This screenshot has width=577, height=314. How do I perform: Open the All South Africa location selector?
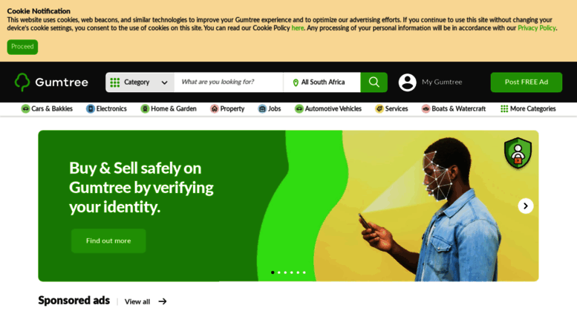pyautogui.click(x=322, y=82)
